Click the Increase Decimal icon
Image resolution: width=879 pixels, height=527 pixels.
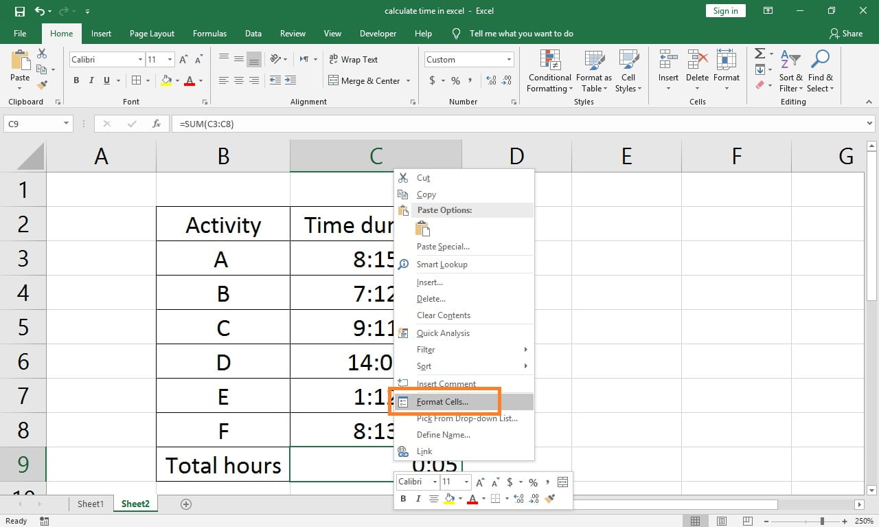(491, 80)
